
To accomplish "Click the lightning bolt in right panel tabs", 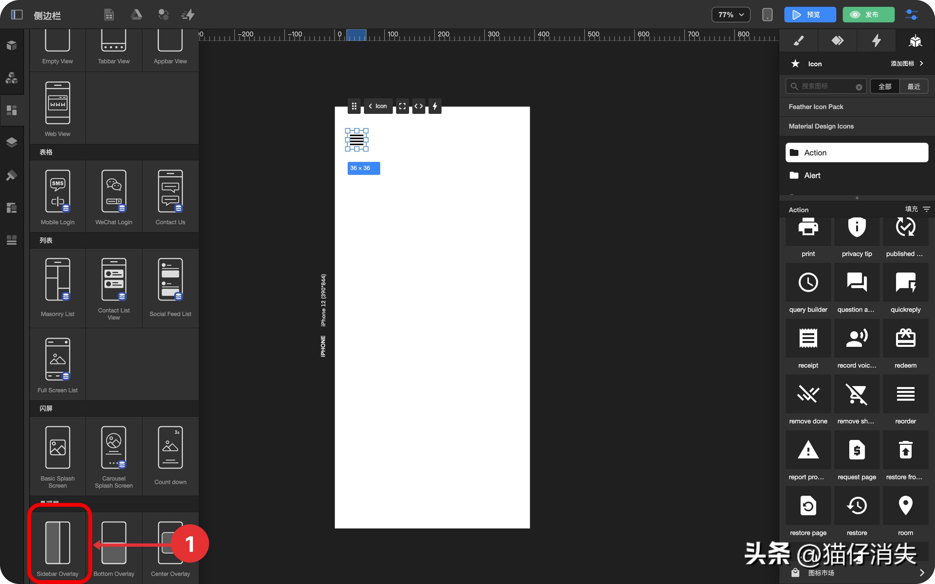I will click(x=876, y=41).
